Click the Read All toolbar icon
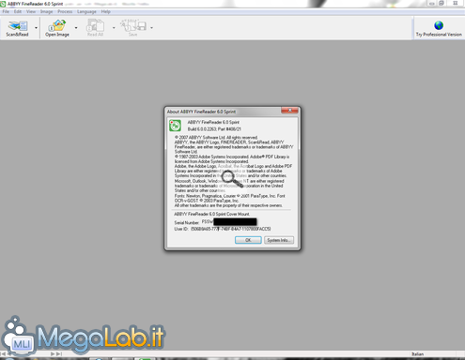Screen dimensions: 465x360 pyautogui.click(x=95, y=25)
